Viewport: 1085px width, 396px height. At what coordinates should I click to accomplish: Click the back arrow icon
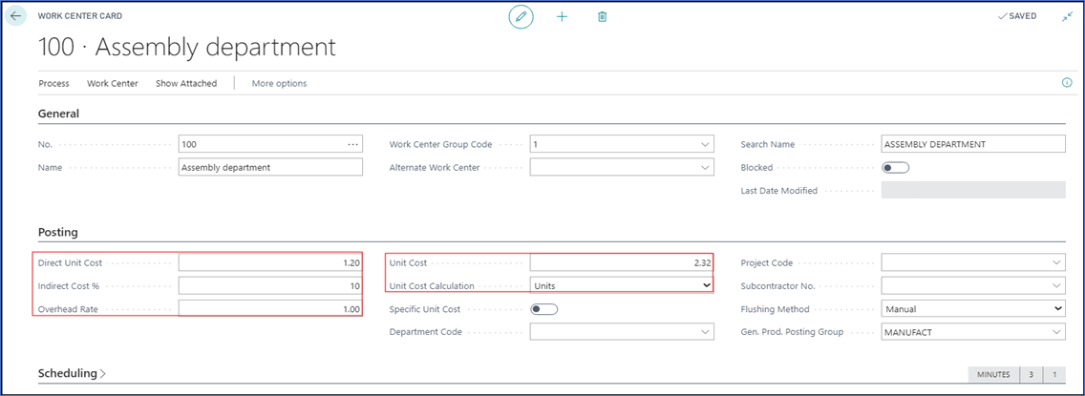(16, 16)
